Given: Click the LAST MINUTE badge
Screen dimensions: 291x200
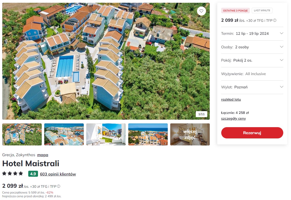Looking at the screenshot, I should point(262,11).
